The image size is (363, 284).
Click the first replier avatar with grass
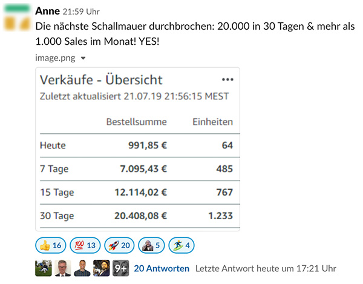click(44, 268)
